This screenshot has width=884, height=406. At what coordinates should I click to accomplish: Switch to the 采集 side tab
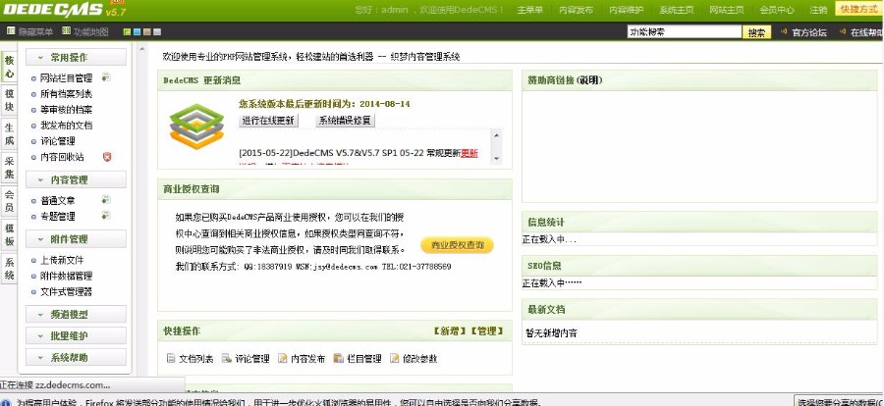coord(10,168)
